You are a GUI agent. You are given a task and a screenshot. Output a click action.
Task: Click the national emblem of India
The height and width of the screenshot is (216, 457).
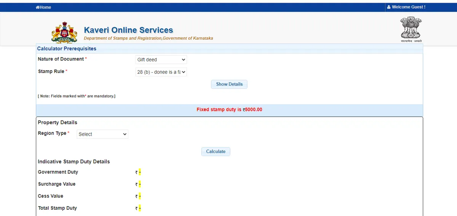411,29
